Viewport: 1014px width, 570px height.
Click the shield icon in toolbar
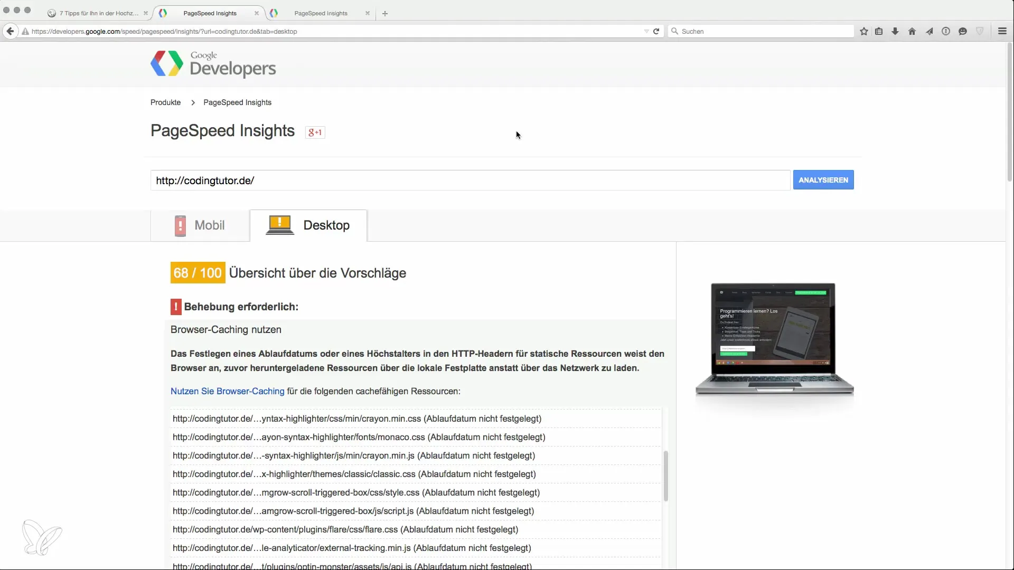click(980, 31)
